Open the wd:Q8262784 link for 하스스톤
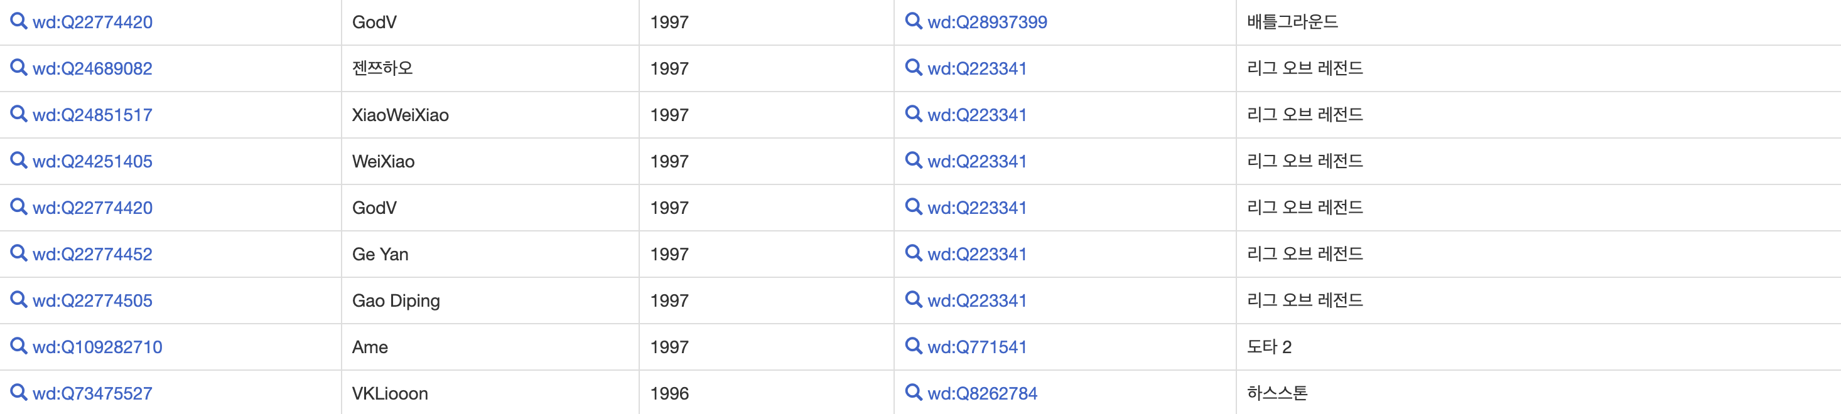 point(982,393)
